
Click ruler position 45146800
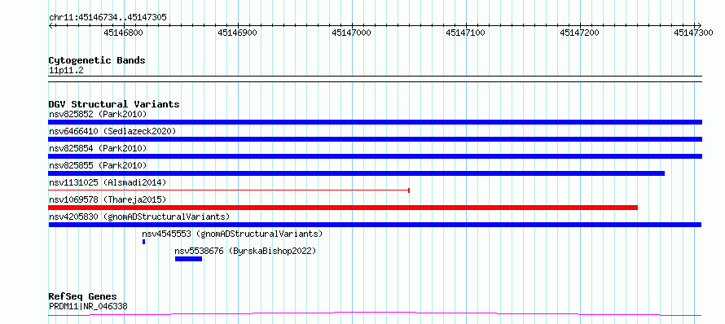tap(124, 33)
